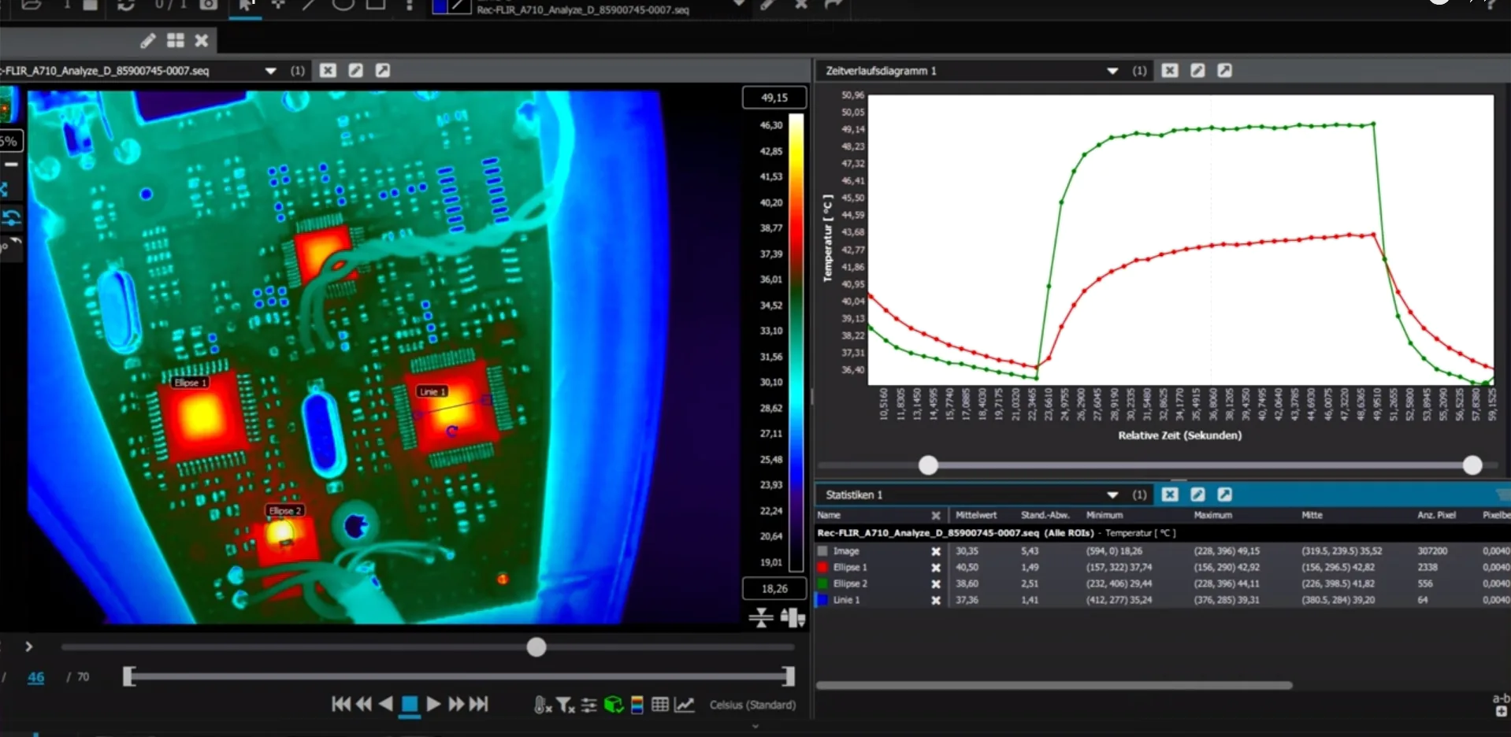Click the funnel filter with X icon
This screenshot has height=737, width=1511.
pos(566,705)
